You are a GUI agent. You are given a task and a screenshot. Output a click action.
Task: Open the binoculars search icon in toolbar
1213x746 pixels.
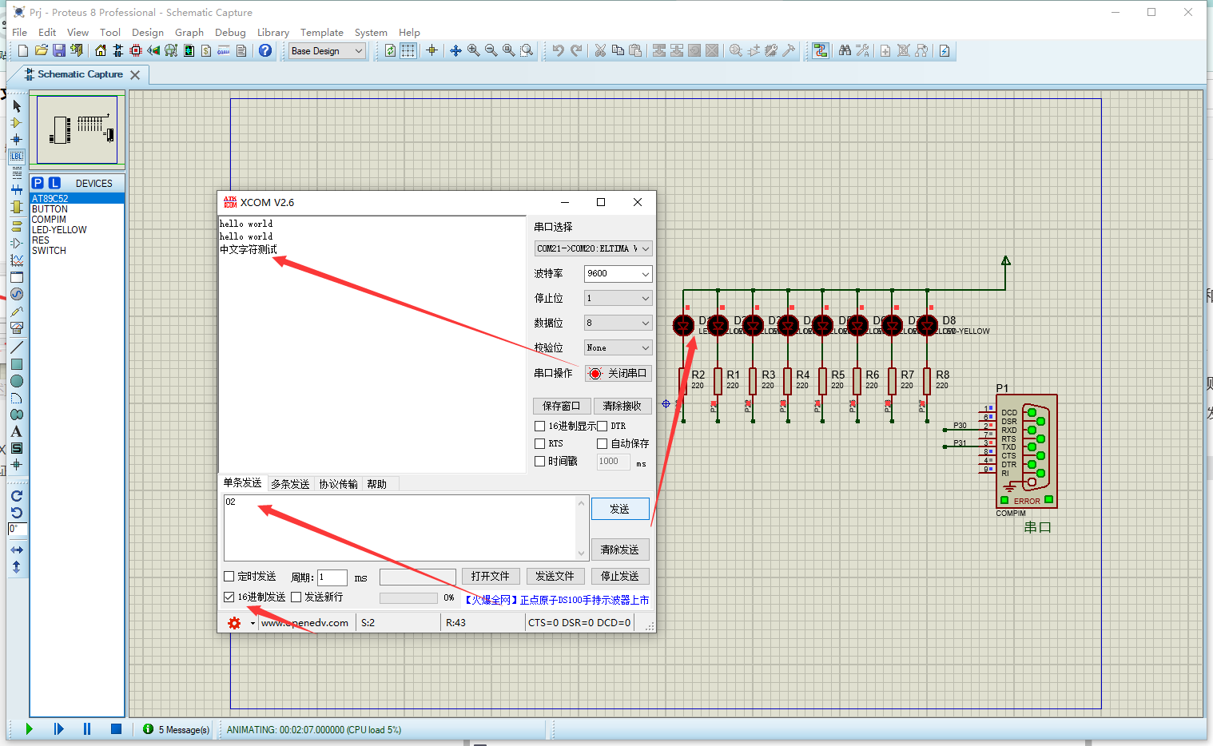click(845, 51)
